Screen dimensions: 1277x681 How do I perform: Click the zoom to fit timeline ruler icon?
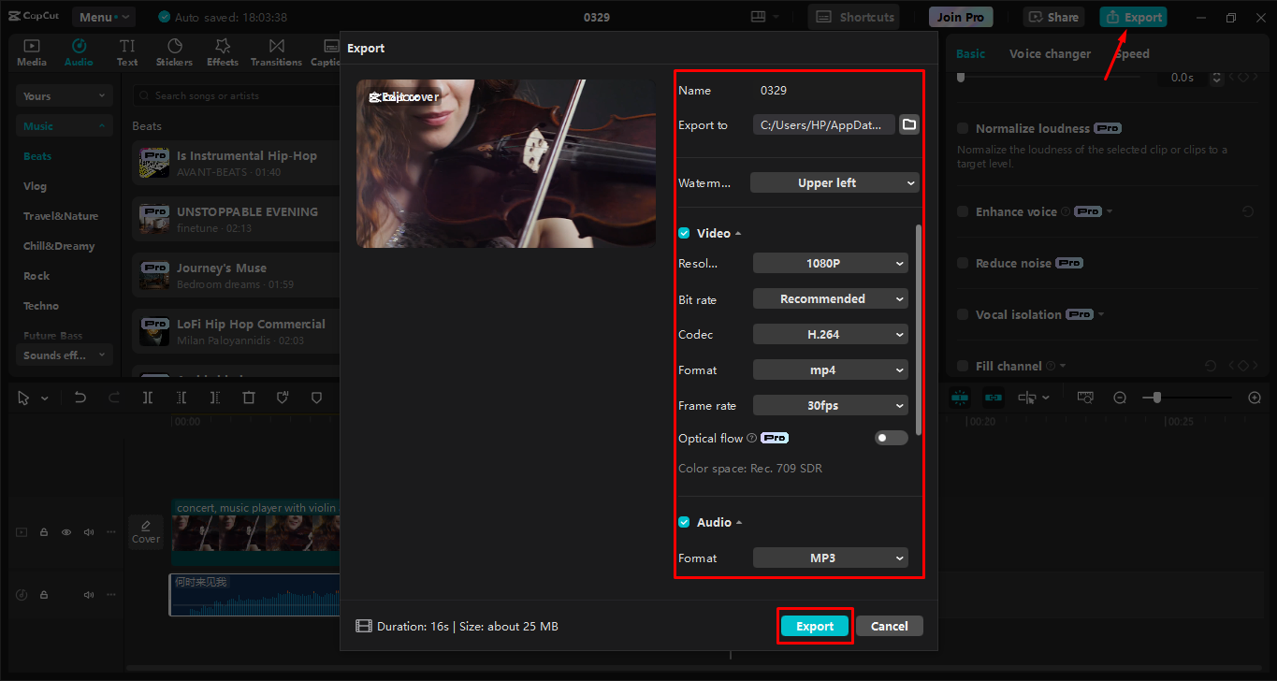coord(1085,398)
